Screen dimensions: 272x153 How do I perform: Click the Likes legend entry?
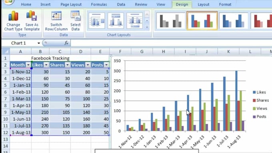pos(259,92)
